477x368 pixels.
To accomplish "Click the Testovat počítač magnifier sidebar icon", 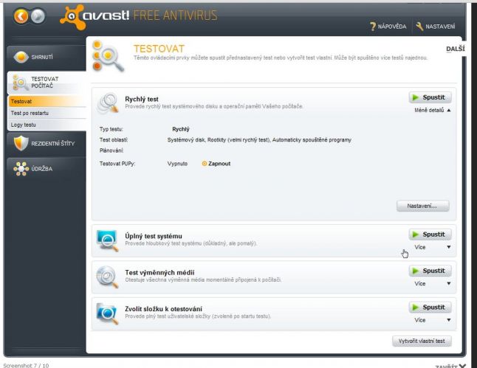I will pos(20,83).
